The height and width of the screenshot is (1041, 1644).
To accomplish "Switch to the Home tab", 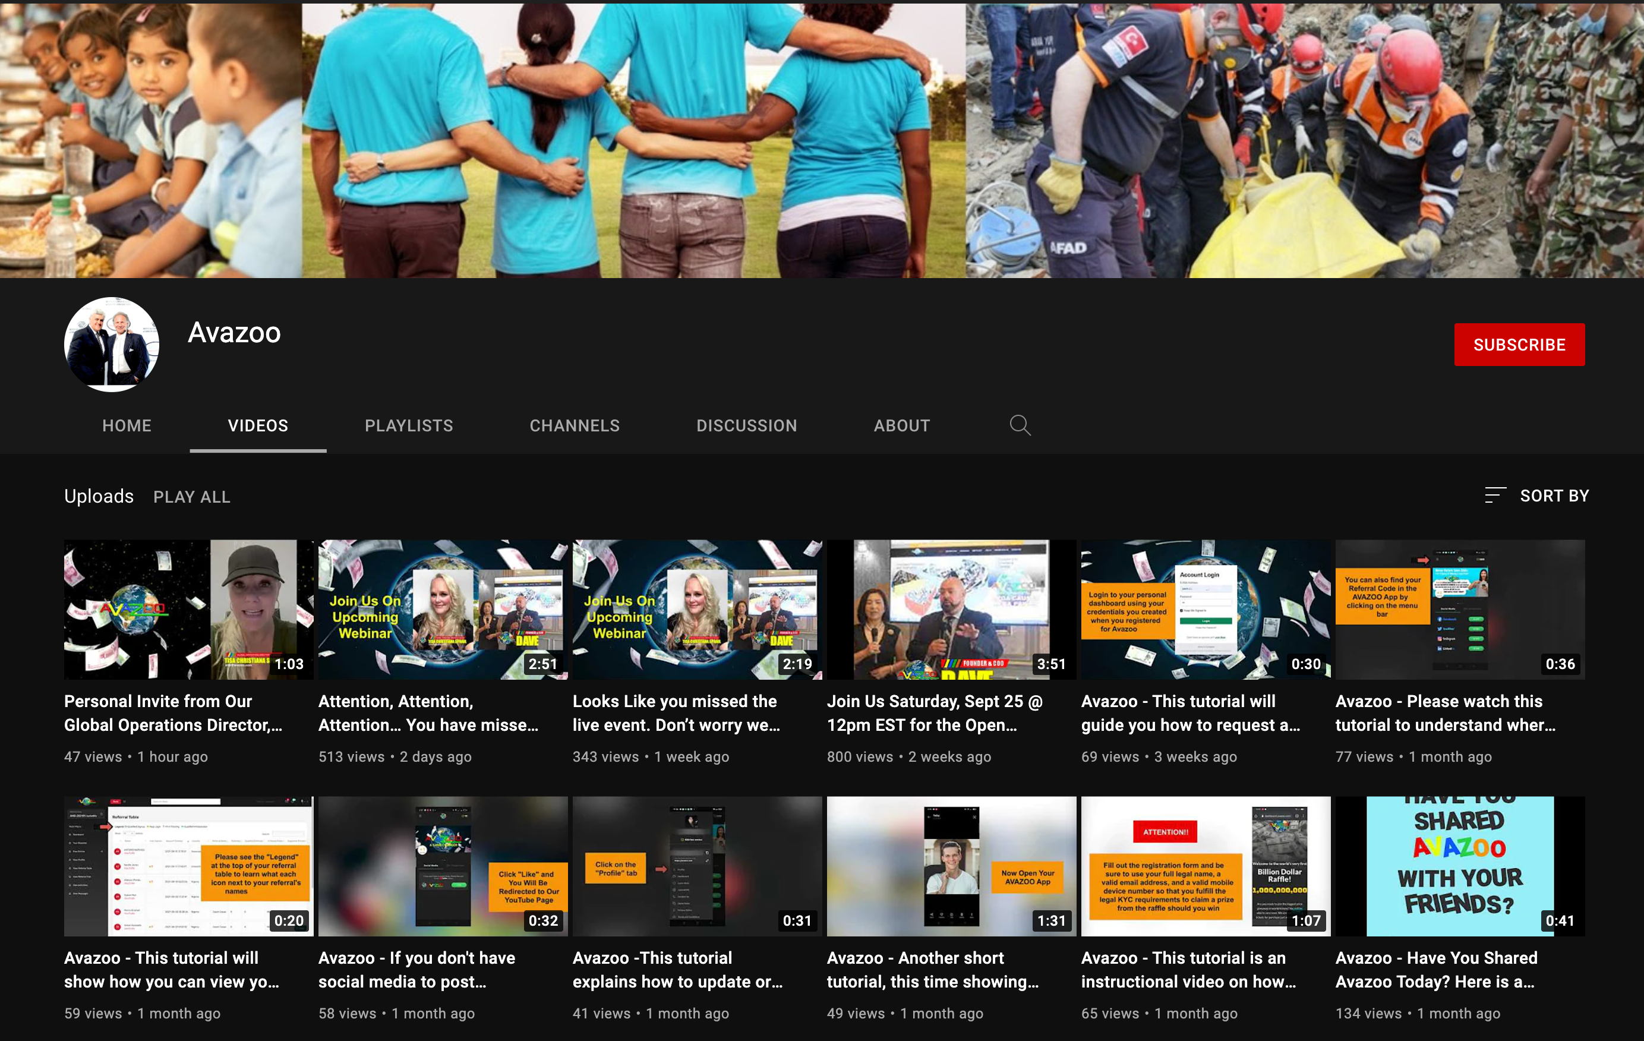I will tap(127, 425).
